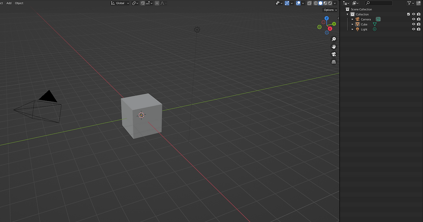Click the zoom view magnifier icon

pyautogui.click(x=334, y=39)
